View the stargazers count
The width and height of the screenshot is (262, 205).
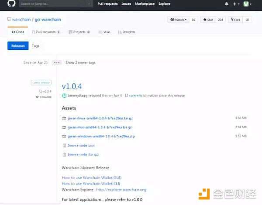(221, 20)
